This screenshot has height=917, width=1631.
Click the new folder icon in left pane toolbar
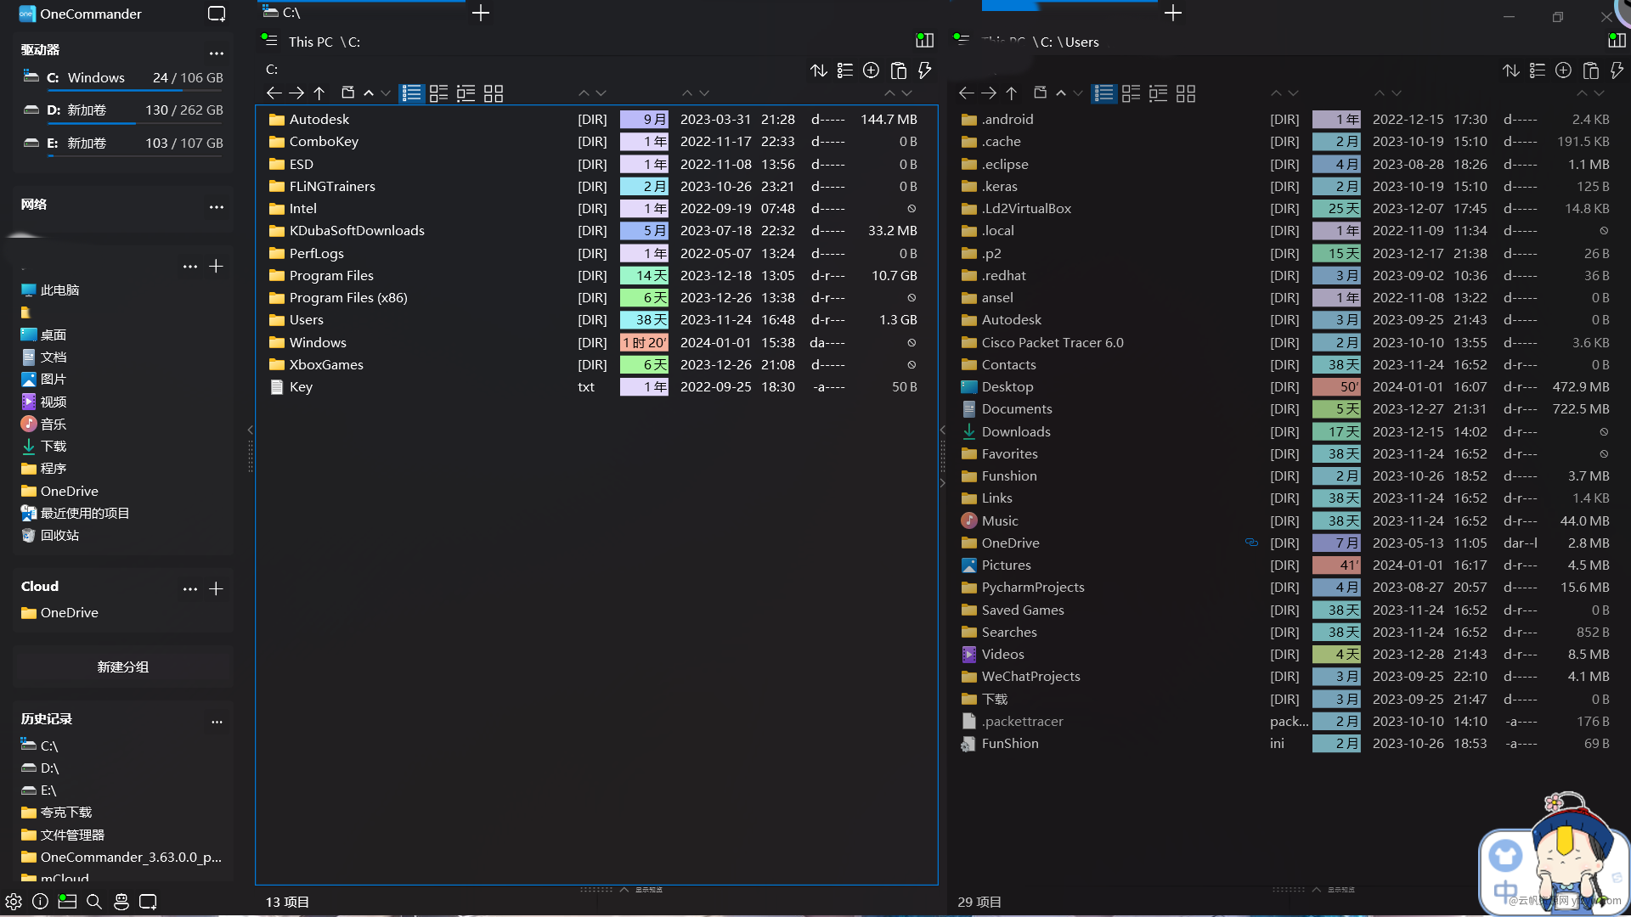tap(347, 93)
